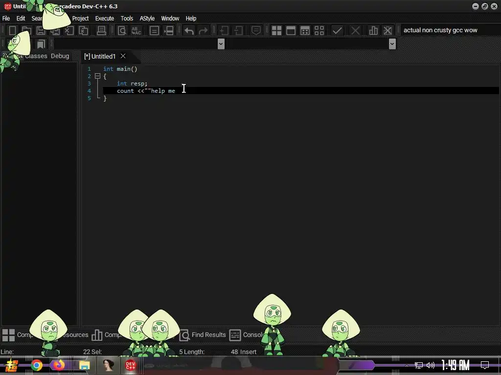The image size is (501, 375).
Task: Click line number 1 in the gutter
Action: pyautogui.click(x=89, y=69)
